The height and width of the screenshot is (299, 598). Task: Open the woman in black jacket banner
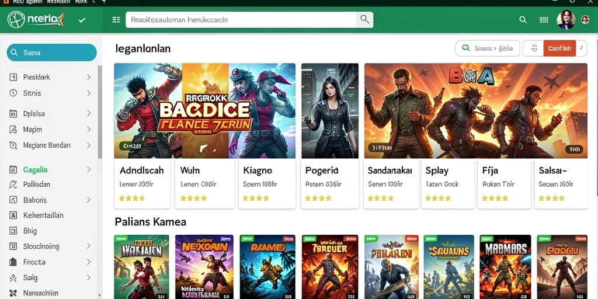tap(330, 110)
